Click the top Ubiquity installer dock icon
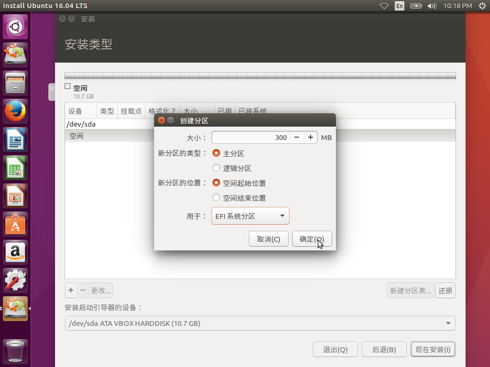This screenshot has height=367, width=490. coord(15,55)
